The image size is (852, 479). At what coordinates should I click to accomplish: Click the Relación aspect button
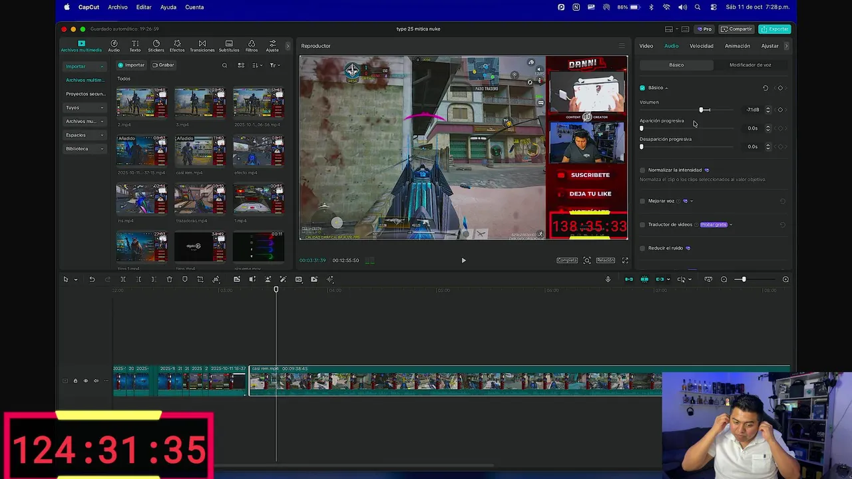pyautogui.click(x=605, y=260)
